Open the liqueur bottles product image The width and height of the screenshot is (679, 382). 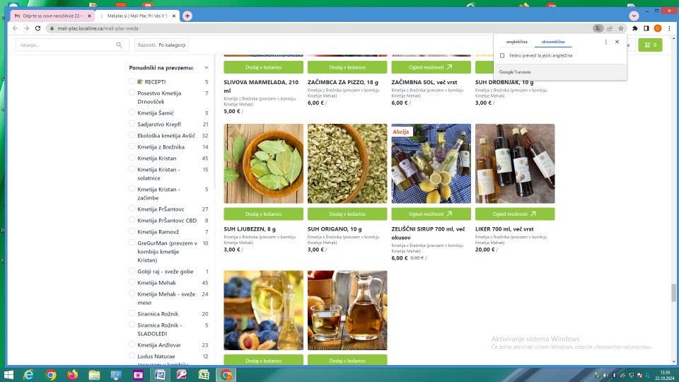click(515, 163)
